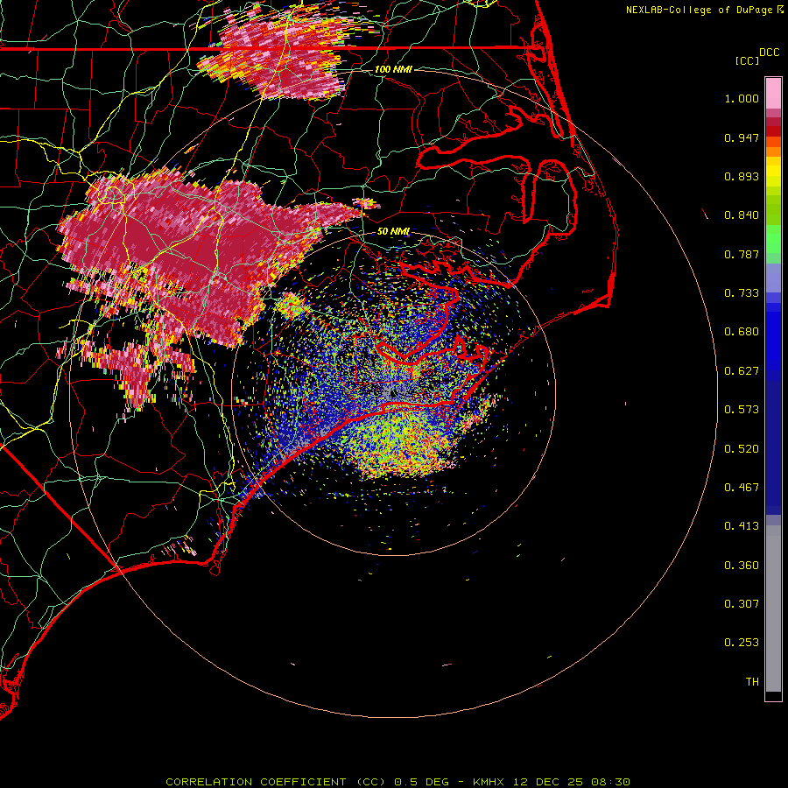The height and width of the screenshot is (788, 788).
Task: Click the 0.733 scale value
Action: point(742,293)
